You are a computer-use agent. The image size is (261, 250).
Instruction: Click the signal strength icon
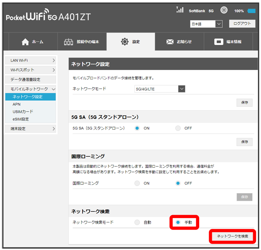tap(179, 10)
